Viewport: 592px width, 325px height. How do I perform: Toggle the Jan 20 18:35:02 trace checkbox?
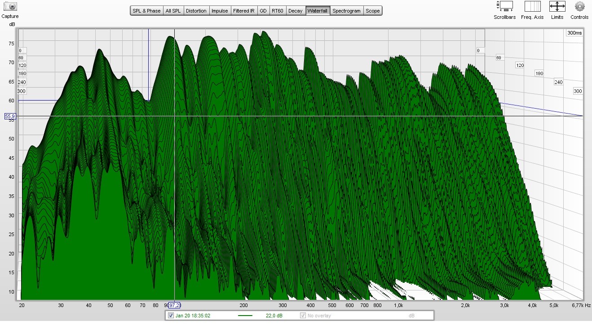(x=171, y=316)
